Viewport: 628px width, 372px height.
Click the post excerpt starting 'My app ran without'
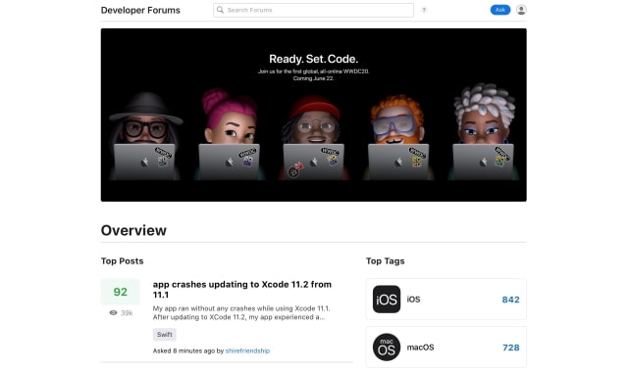coord(241,313)
